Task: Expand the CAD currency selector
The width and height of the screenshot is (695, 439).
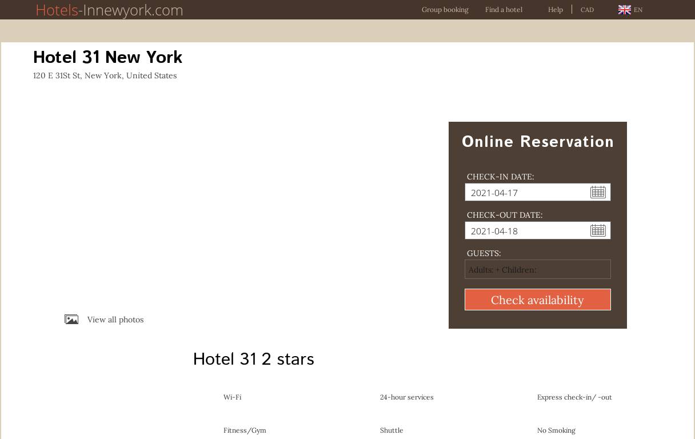Action: [x=587, y=10]
